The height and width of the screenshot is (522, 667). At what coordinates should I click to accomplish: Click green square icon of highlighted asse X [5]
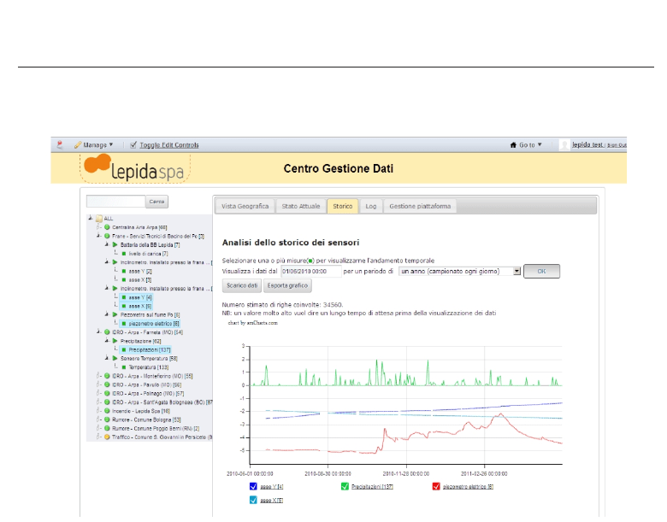(x=124, y=306)
